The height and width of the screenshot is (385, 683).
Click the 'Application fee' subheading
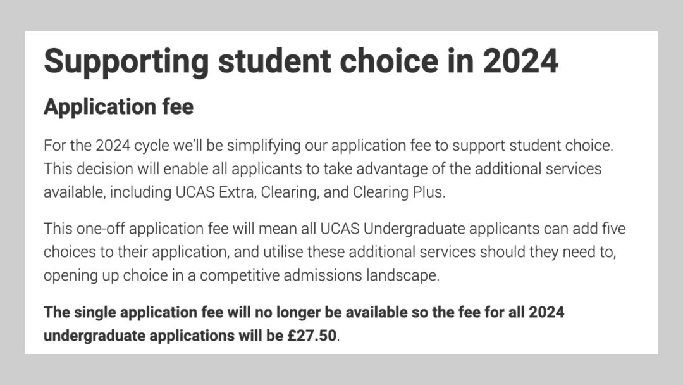(x=118, y=107)
